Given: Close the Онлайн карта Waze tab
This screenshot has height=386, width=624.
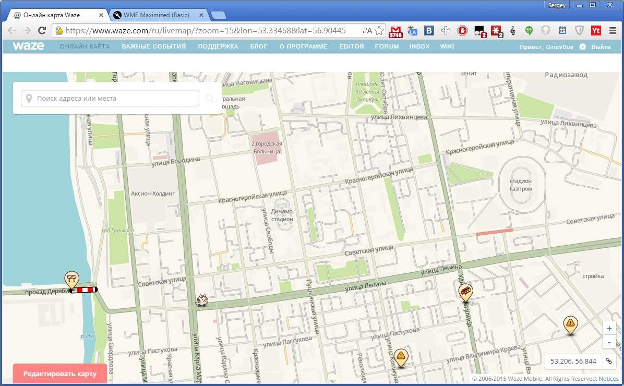Looking at the screenshot, I should pos(101,15).
